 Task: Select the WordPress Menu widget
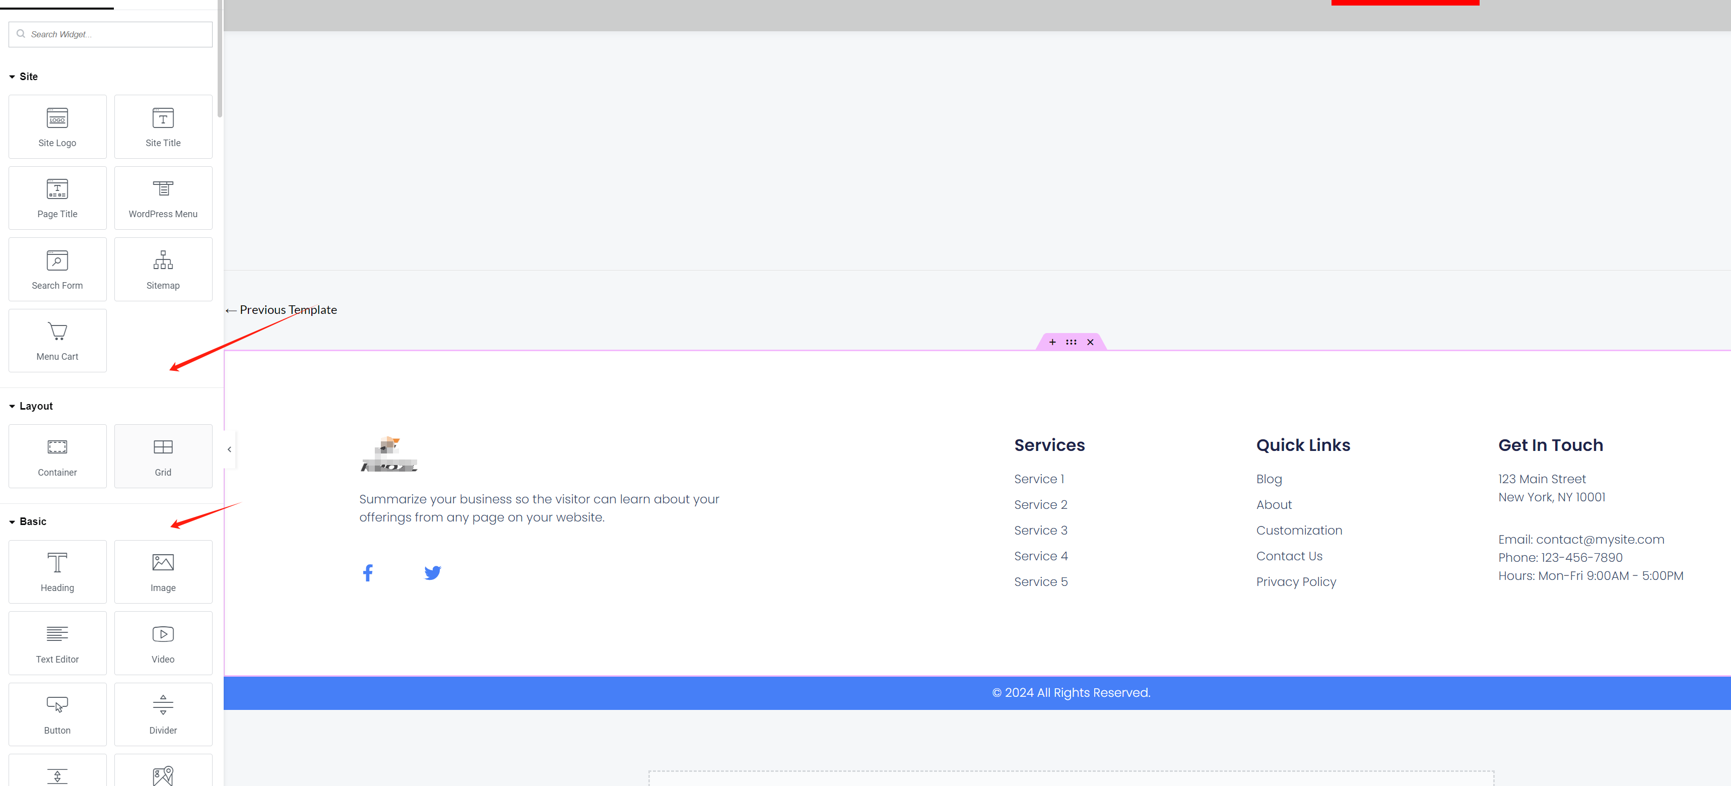(162, 199)
